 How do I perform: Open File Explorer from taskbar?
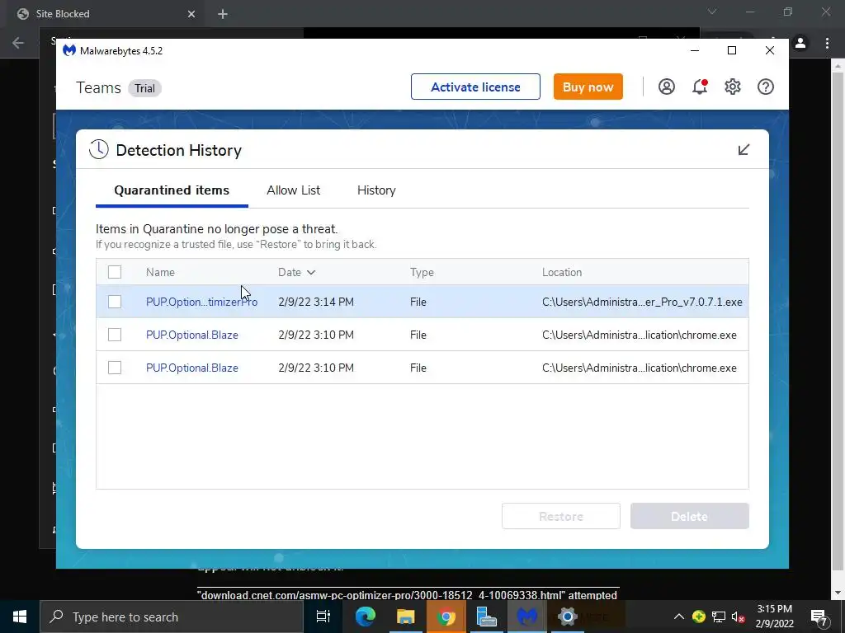(405, 617)
